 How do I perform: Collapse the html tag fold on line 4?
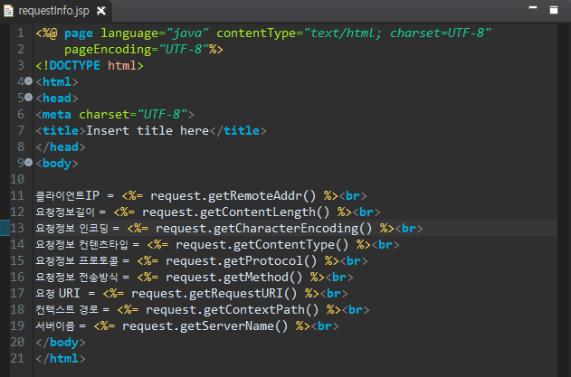[x=28, y=81]
